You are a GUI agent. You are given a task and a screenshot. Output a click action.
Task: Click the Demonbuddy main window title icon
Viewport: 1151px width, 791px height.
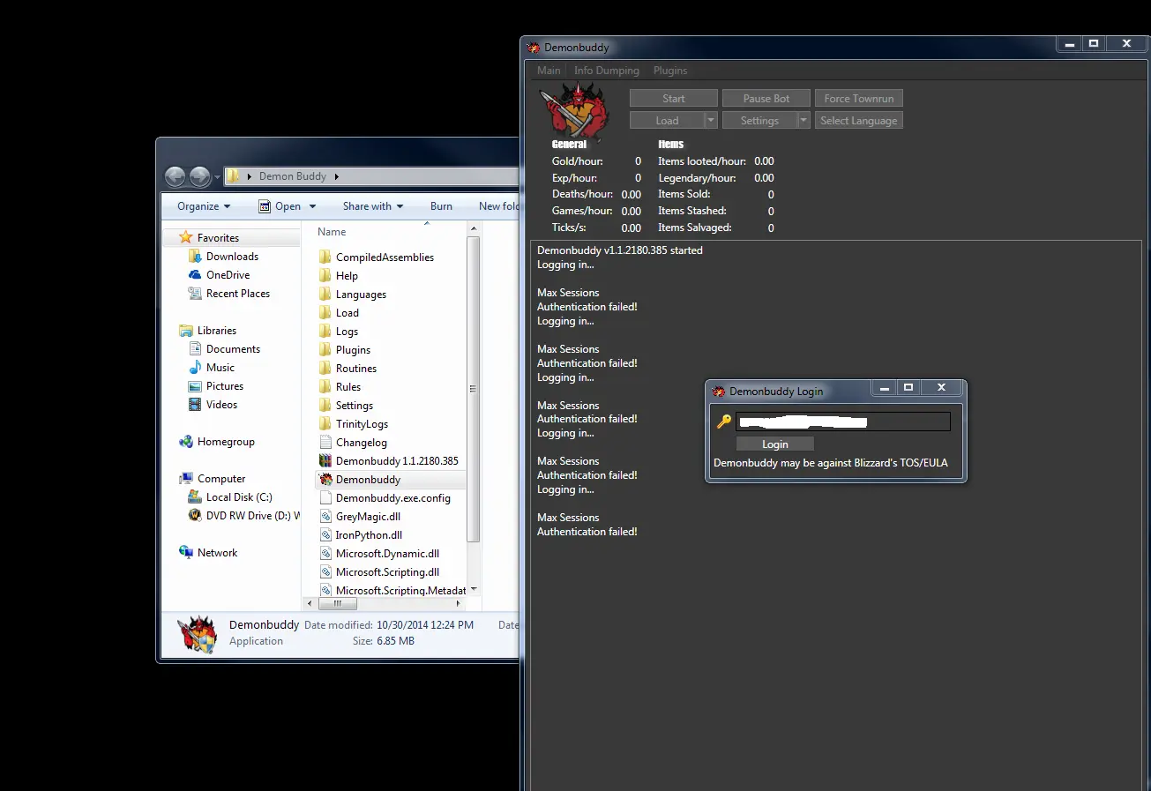click(x=533, y=48)
